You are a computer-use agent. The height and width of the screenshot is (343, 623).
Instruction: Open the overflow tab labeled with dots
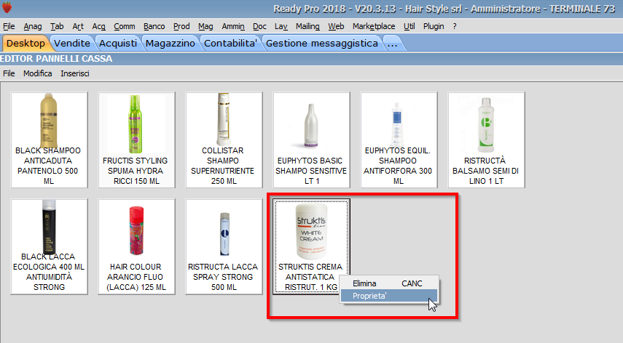pos(393,43)
